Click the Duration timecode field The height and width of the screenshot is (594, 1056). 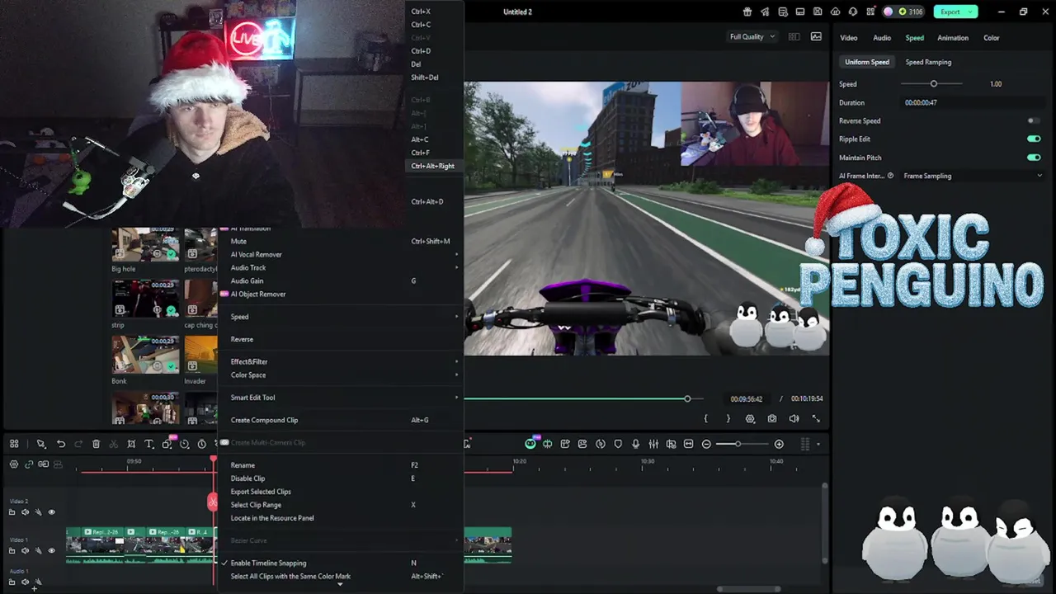click(971, 102)
